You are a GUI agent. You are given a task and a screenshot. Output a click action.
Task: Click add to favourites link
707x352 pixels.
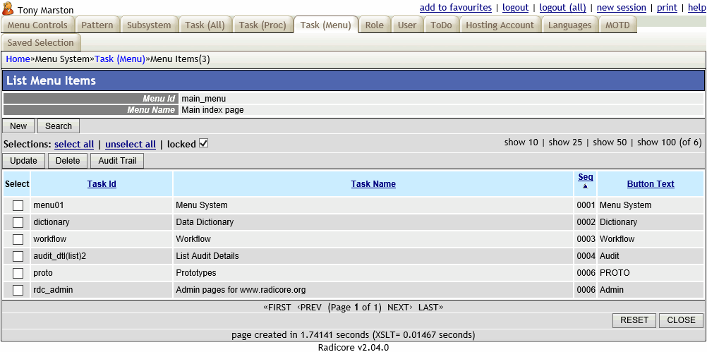click(x=455, y=8)
